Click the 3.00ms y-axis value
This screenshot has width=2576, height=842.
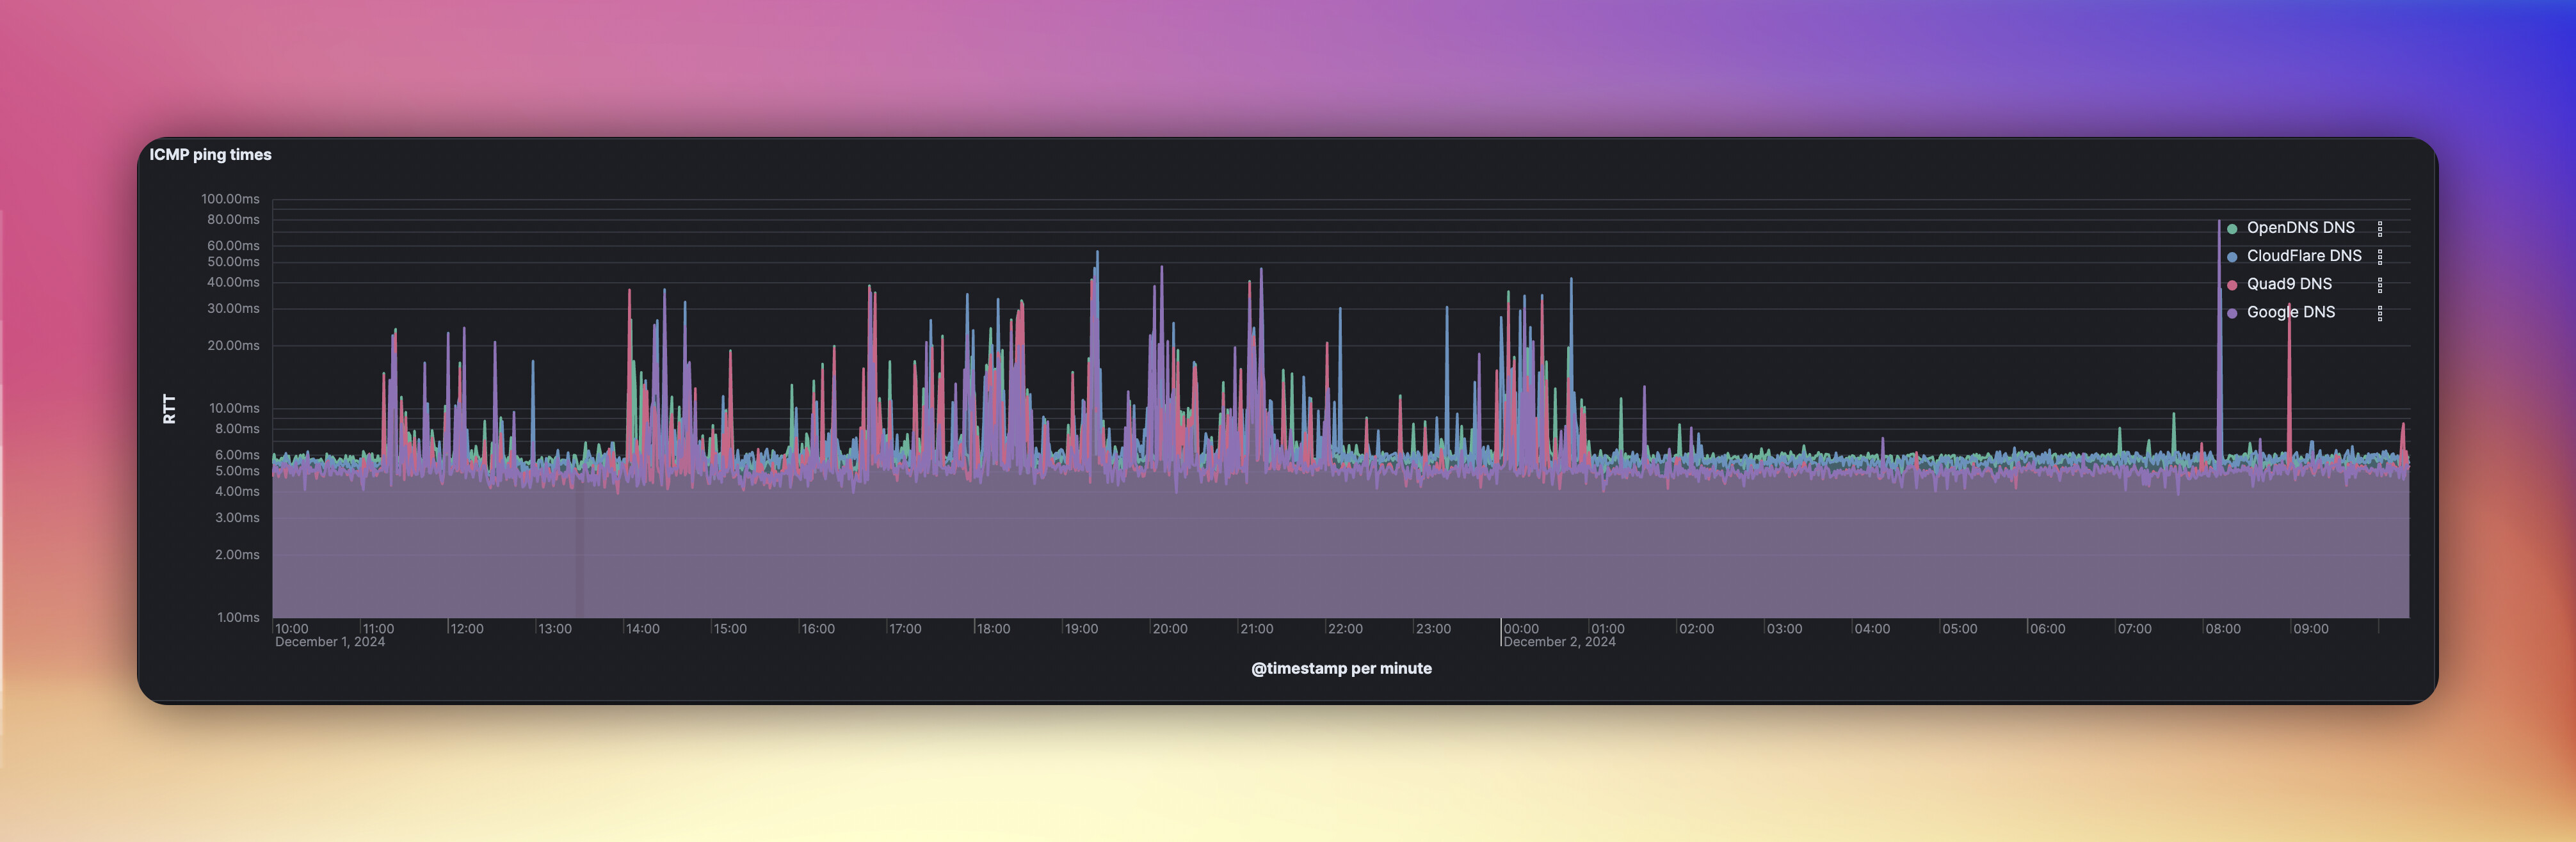click(237, 517)
